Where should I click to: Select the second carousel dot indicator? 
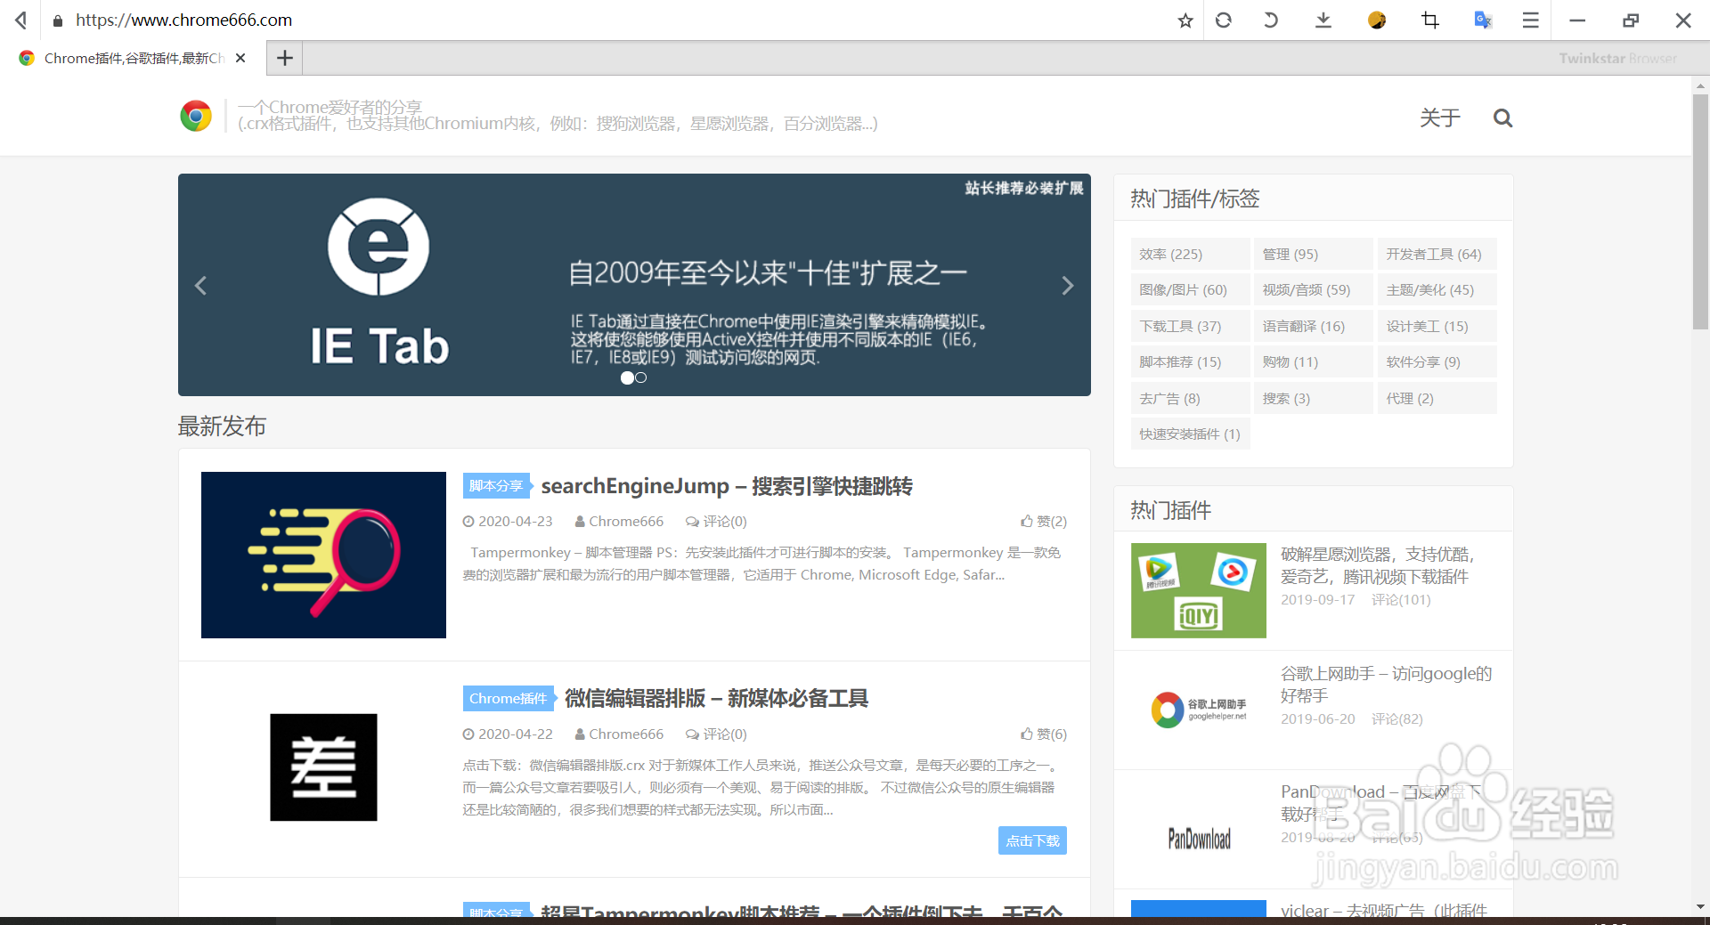(x=641, y=377)
